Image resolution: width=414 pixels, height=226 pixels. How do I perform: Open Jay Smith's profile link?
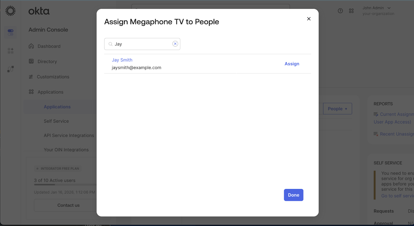point(122,60)
